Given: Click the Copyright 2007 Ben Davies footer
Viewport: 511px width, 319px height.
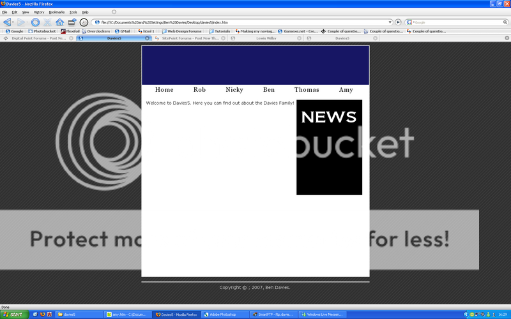Looking at the screenshot, I should [255, 288].
